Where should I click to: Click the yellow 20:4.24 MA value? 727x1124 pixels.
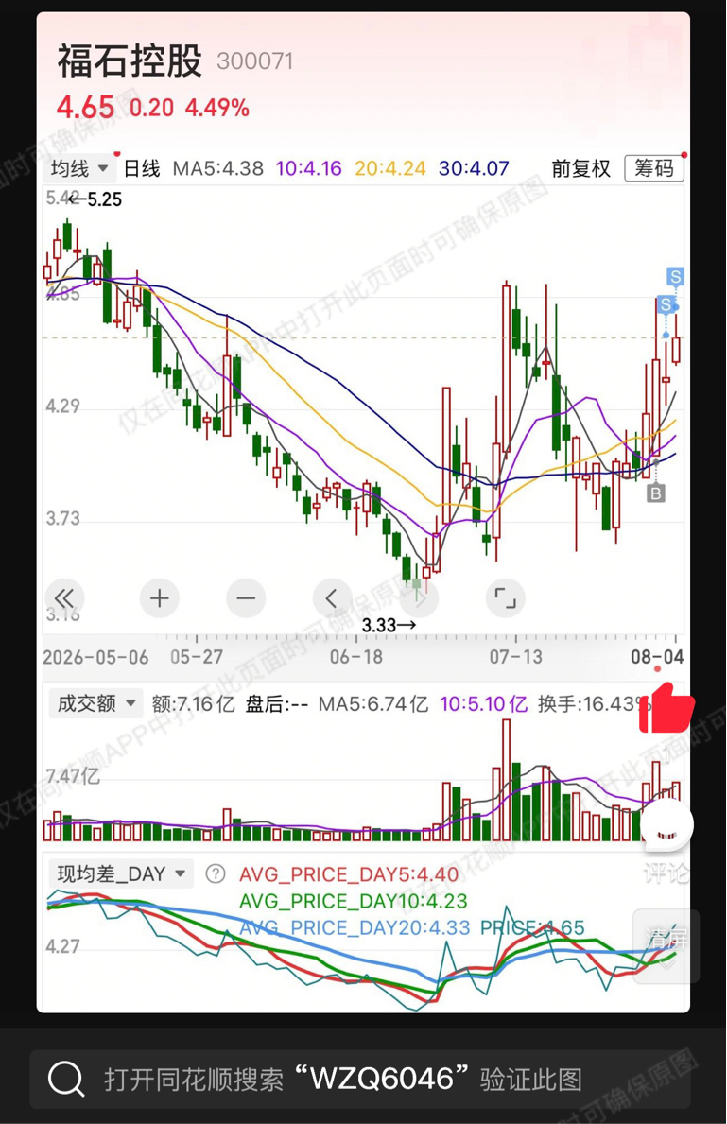[x=390, y=169]
